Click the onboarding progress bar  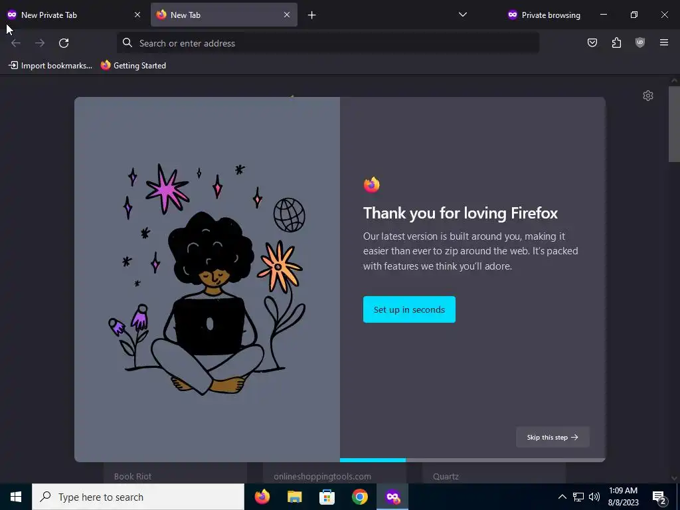472,460
